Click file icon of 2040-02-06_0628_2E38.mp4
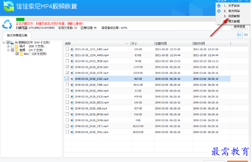 pyautogui.click(x=72, y=67)
